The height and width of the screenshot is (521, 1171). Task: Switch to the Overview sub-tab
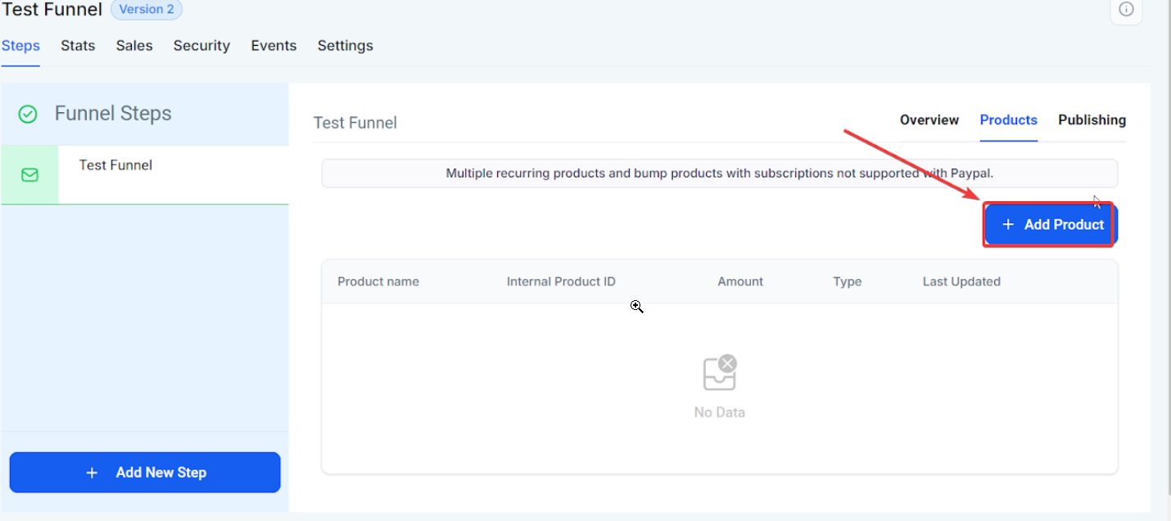[x=929, y=120]
